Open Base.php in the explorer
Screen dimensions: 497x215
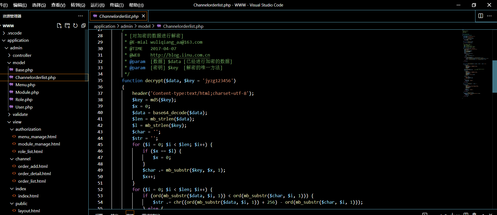24,70
